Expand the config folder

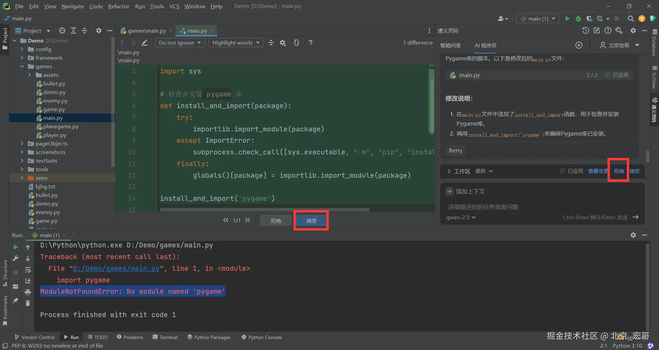click(x=22, y=49)
